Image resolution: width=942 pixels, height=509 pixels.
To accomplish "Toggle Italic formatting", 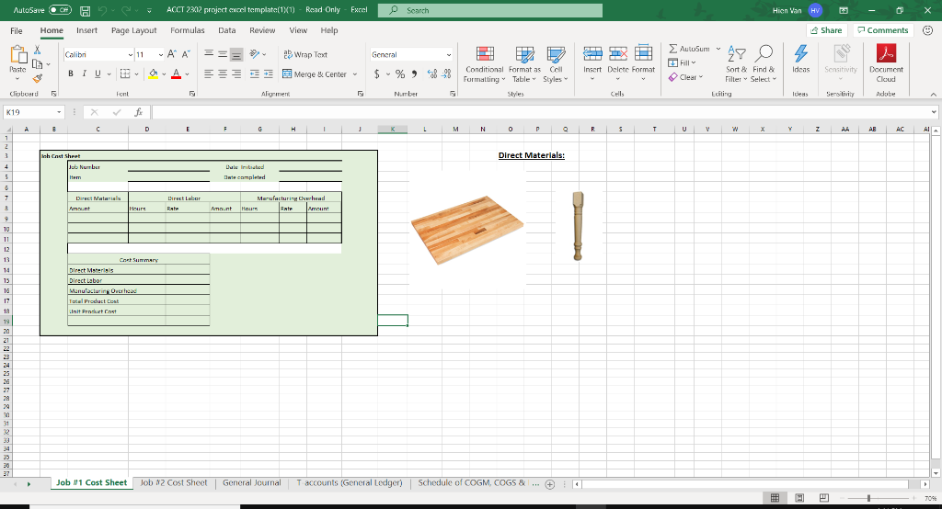I will (84, 74).
